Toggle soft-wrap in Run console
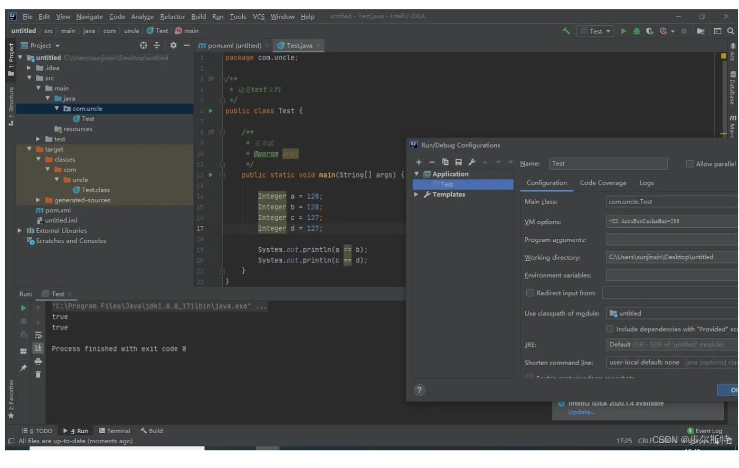Viewport: 739px width, 468px height. coord(38,335)
